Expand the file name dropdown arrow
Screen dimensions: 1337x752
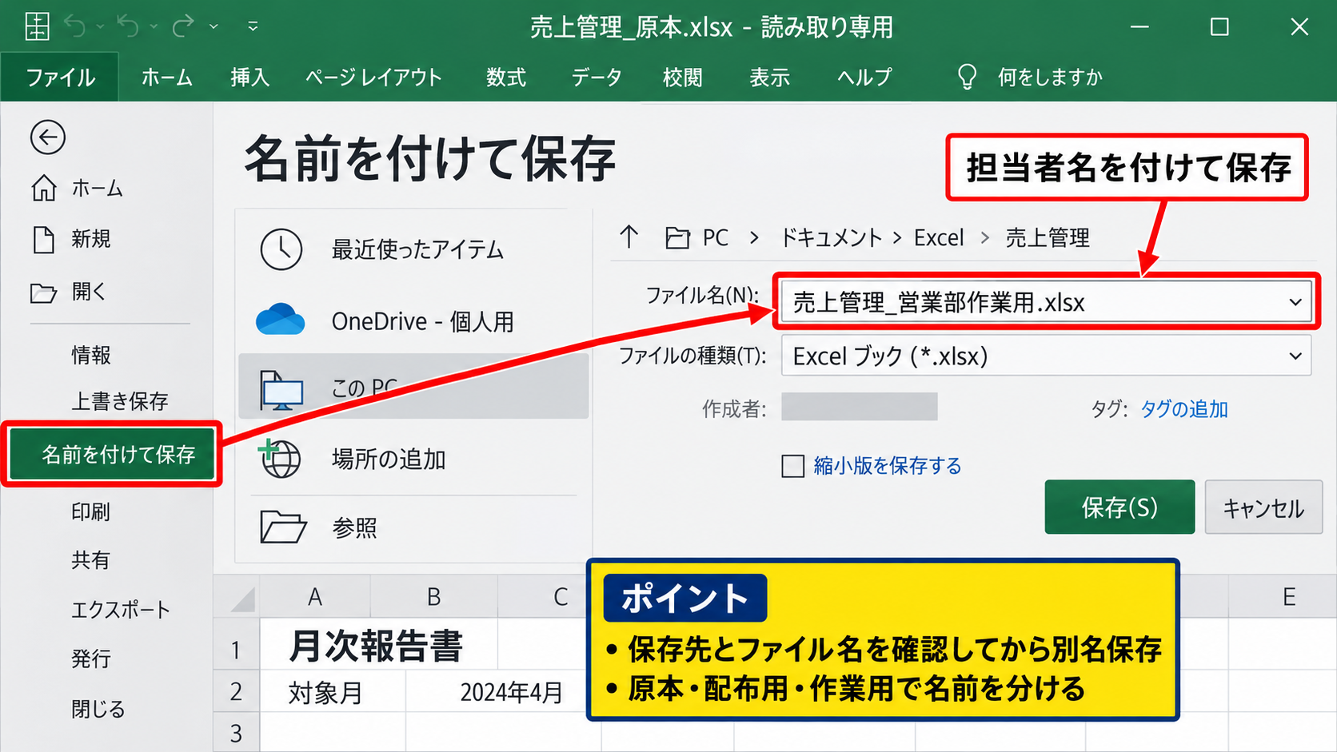tap(1295, 302)
